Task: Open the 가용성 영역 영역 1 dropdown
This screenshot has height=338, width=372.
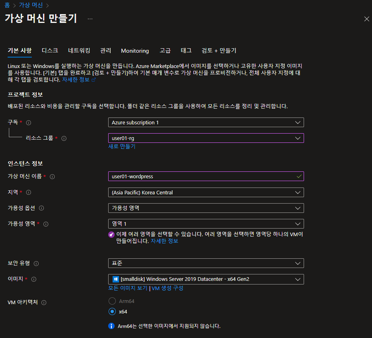Action: 206,224
